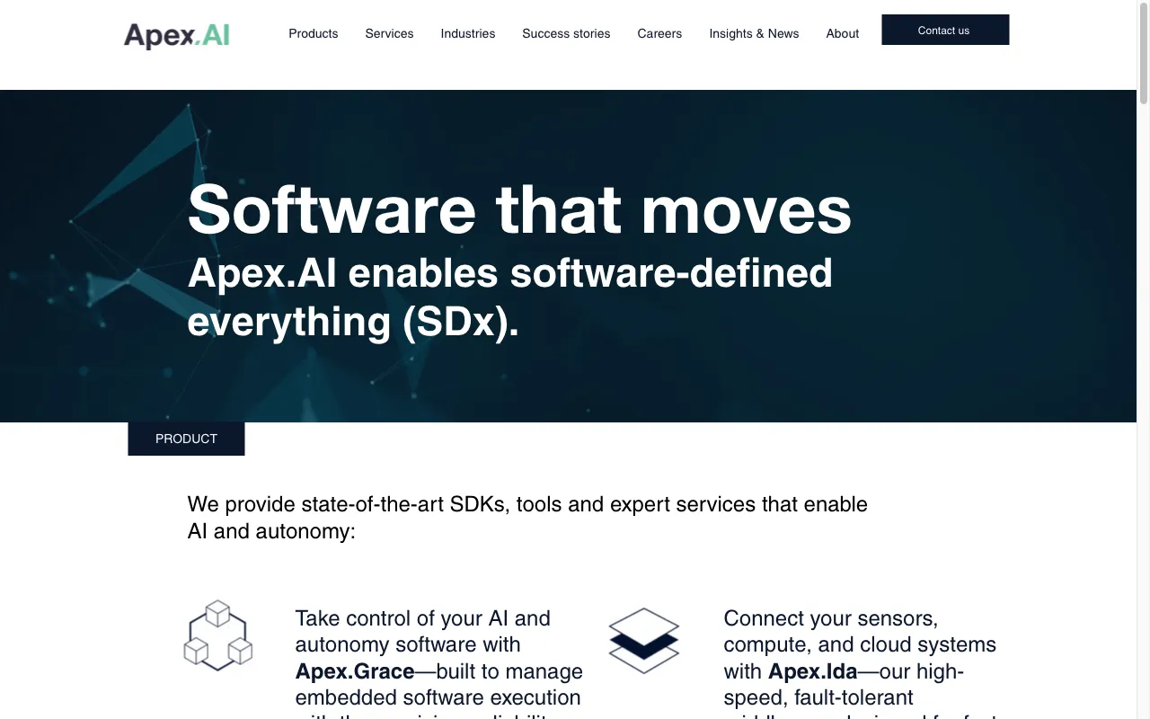Open Insights & News menu

pos(754,33)
